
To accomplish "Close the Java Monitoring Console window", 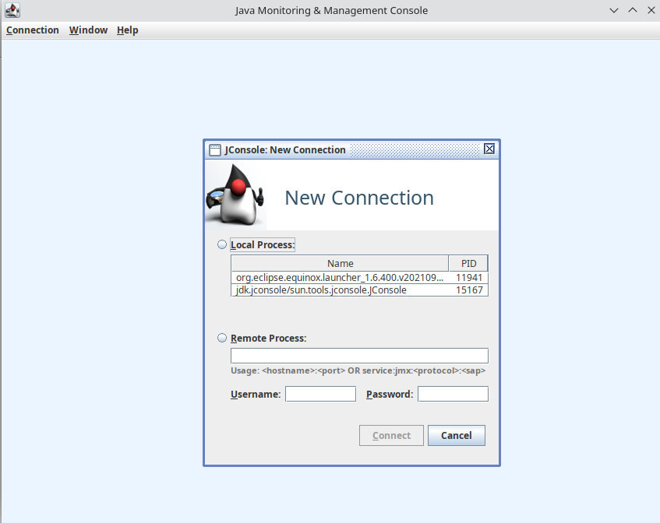I will 651,11.
